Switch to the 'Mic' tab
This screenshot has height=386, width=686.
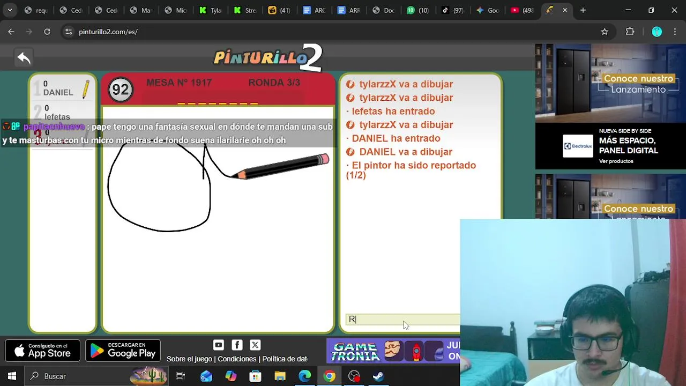click(x=177, y=10)
